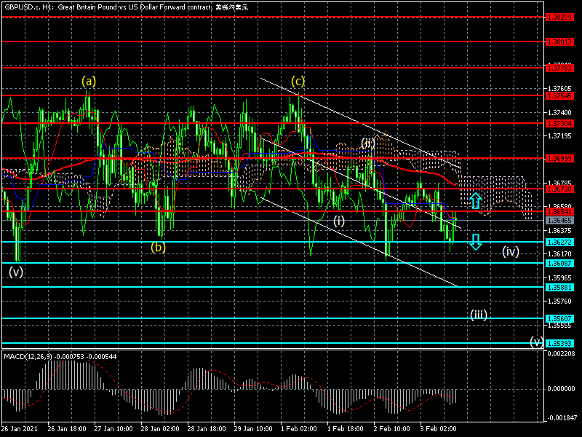The height and width of the screenshot is (437, 582).
Task: Click the 26 Jan 2021 date axis label
Action: pos(19,430)
